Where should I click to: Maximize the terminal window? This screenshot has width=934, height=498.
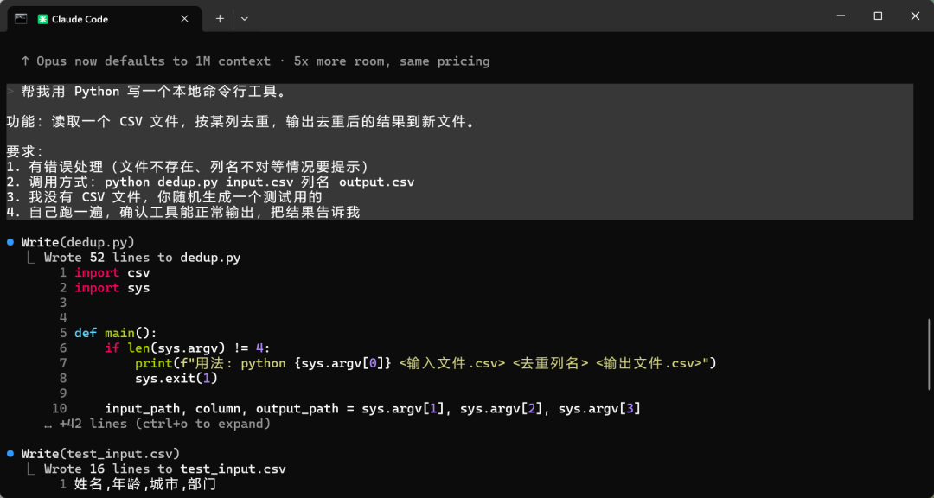(x=878, y=16)
